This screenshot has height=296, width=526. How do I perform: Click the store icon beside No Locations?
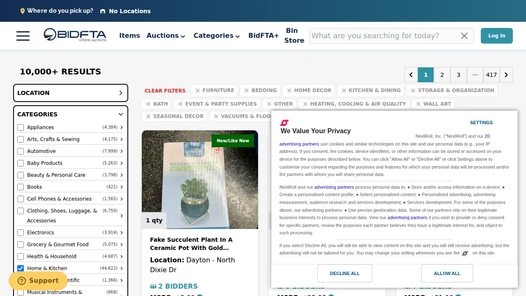click(103, 11)
